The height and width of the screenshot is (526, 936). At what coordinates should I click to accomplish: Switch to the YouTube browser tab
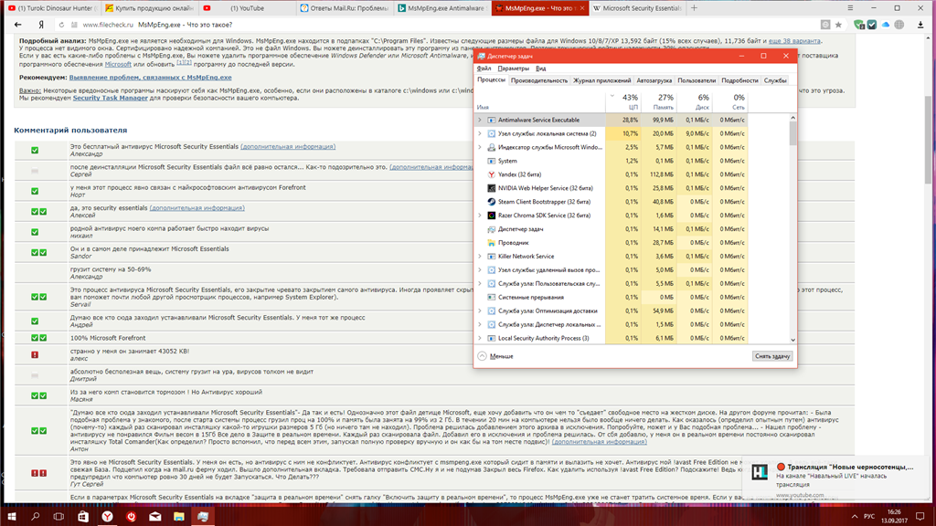click(247, 8)
